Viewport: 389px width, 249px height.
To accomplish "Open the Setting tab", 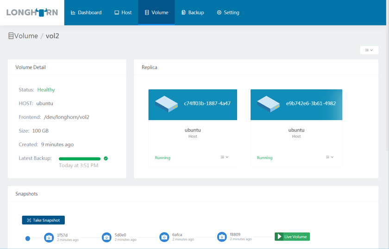I will tap(228, 12).
